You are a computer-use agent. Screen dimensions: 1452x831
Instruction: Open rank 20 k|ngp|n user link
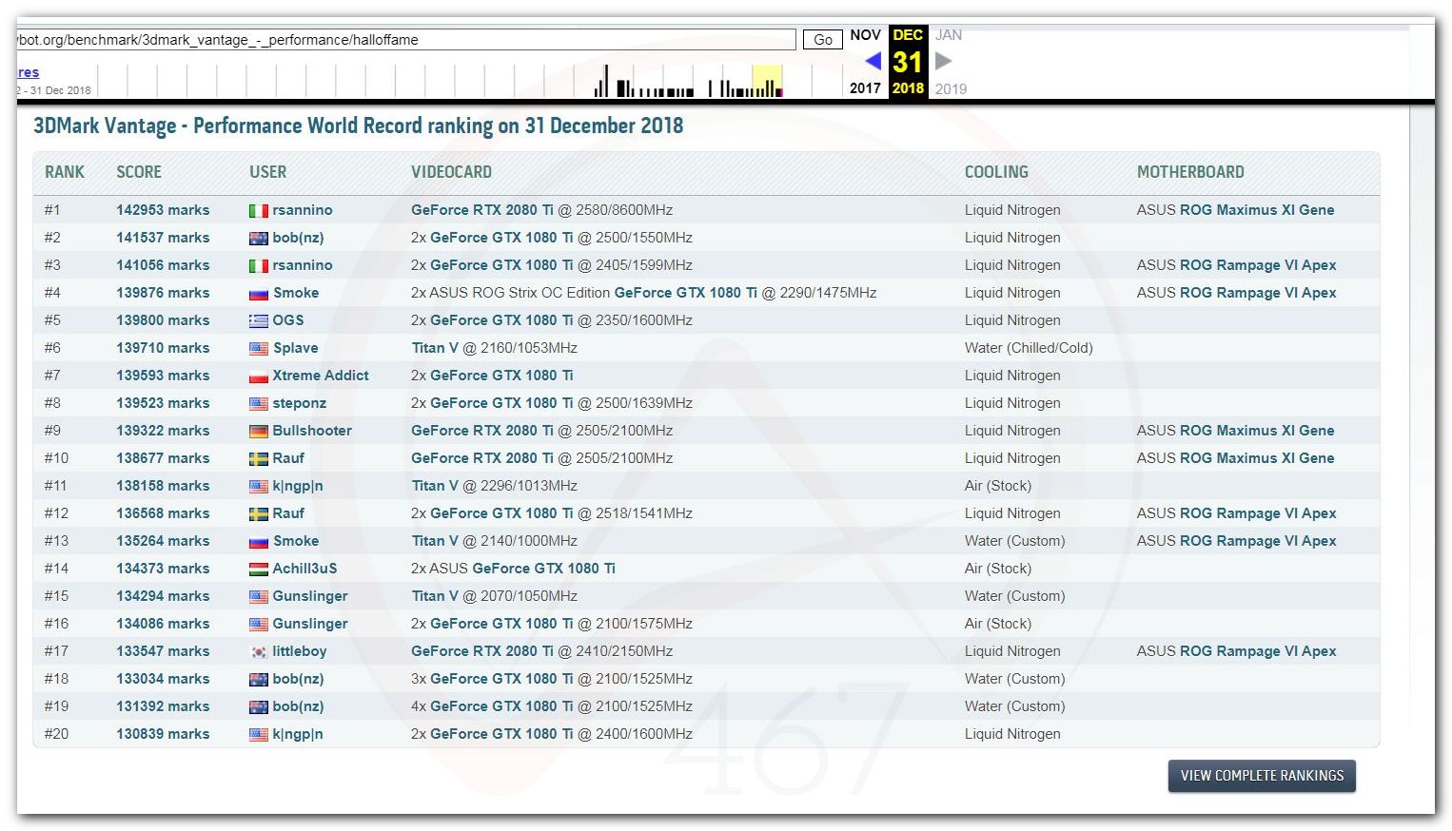(297, 734)
